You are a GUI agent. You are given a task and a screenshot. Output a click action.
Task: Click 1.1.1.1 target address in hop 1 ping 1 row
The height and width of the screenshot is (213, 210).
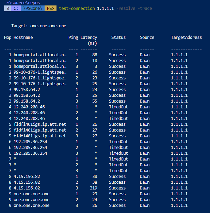pos(179,55)
